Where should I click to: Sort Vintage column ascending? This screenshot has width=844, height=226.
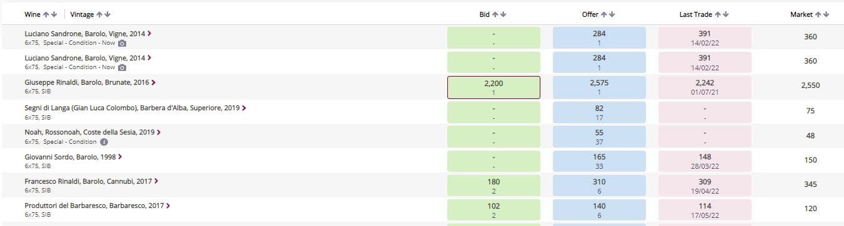point(99,14)
